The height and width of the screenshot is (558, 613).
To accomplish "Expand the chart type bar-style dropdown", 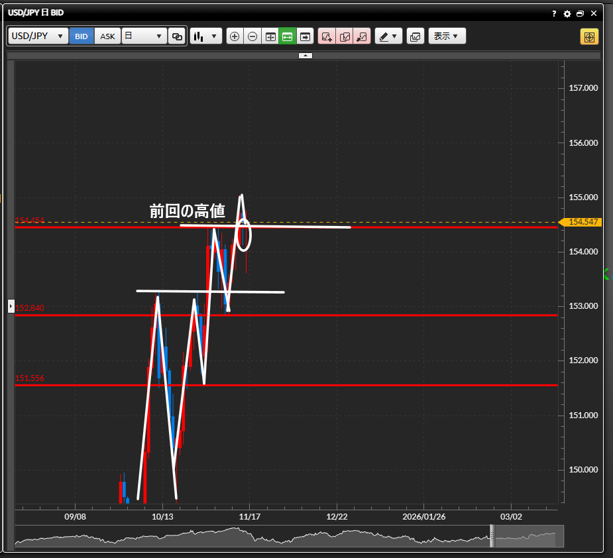I will click(x=205, y=36).
